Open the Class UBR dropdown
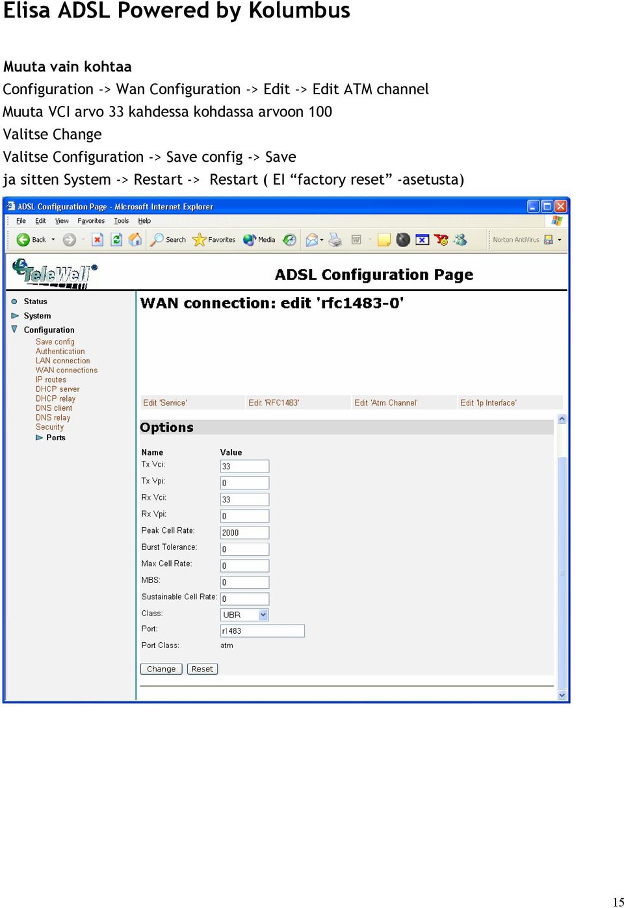 point(244,614)
